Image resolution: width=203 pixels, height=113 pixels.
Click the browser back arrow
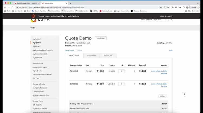[x=5, y=8]
